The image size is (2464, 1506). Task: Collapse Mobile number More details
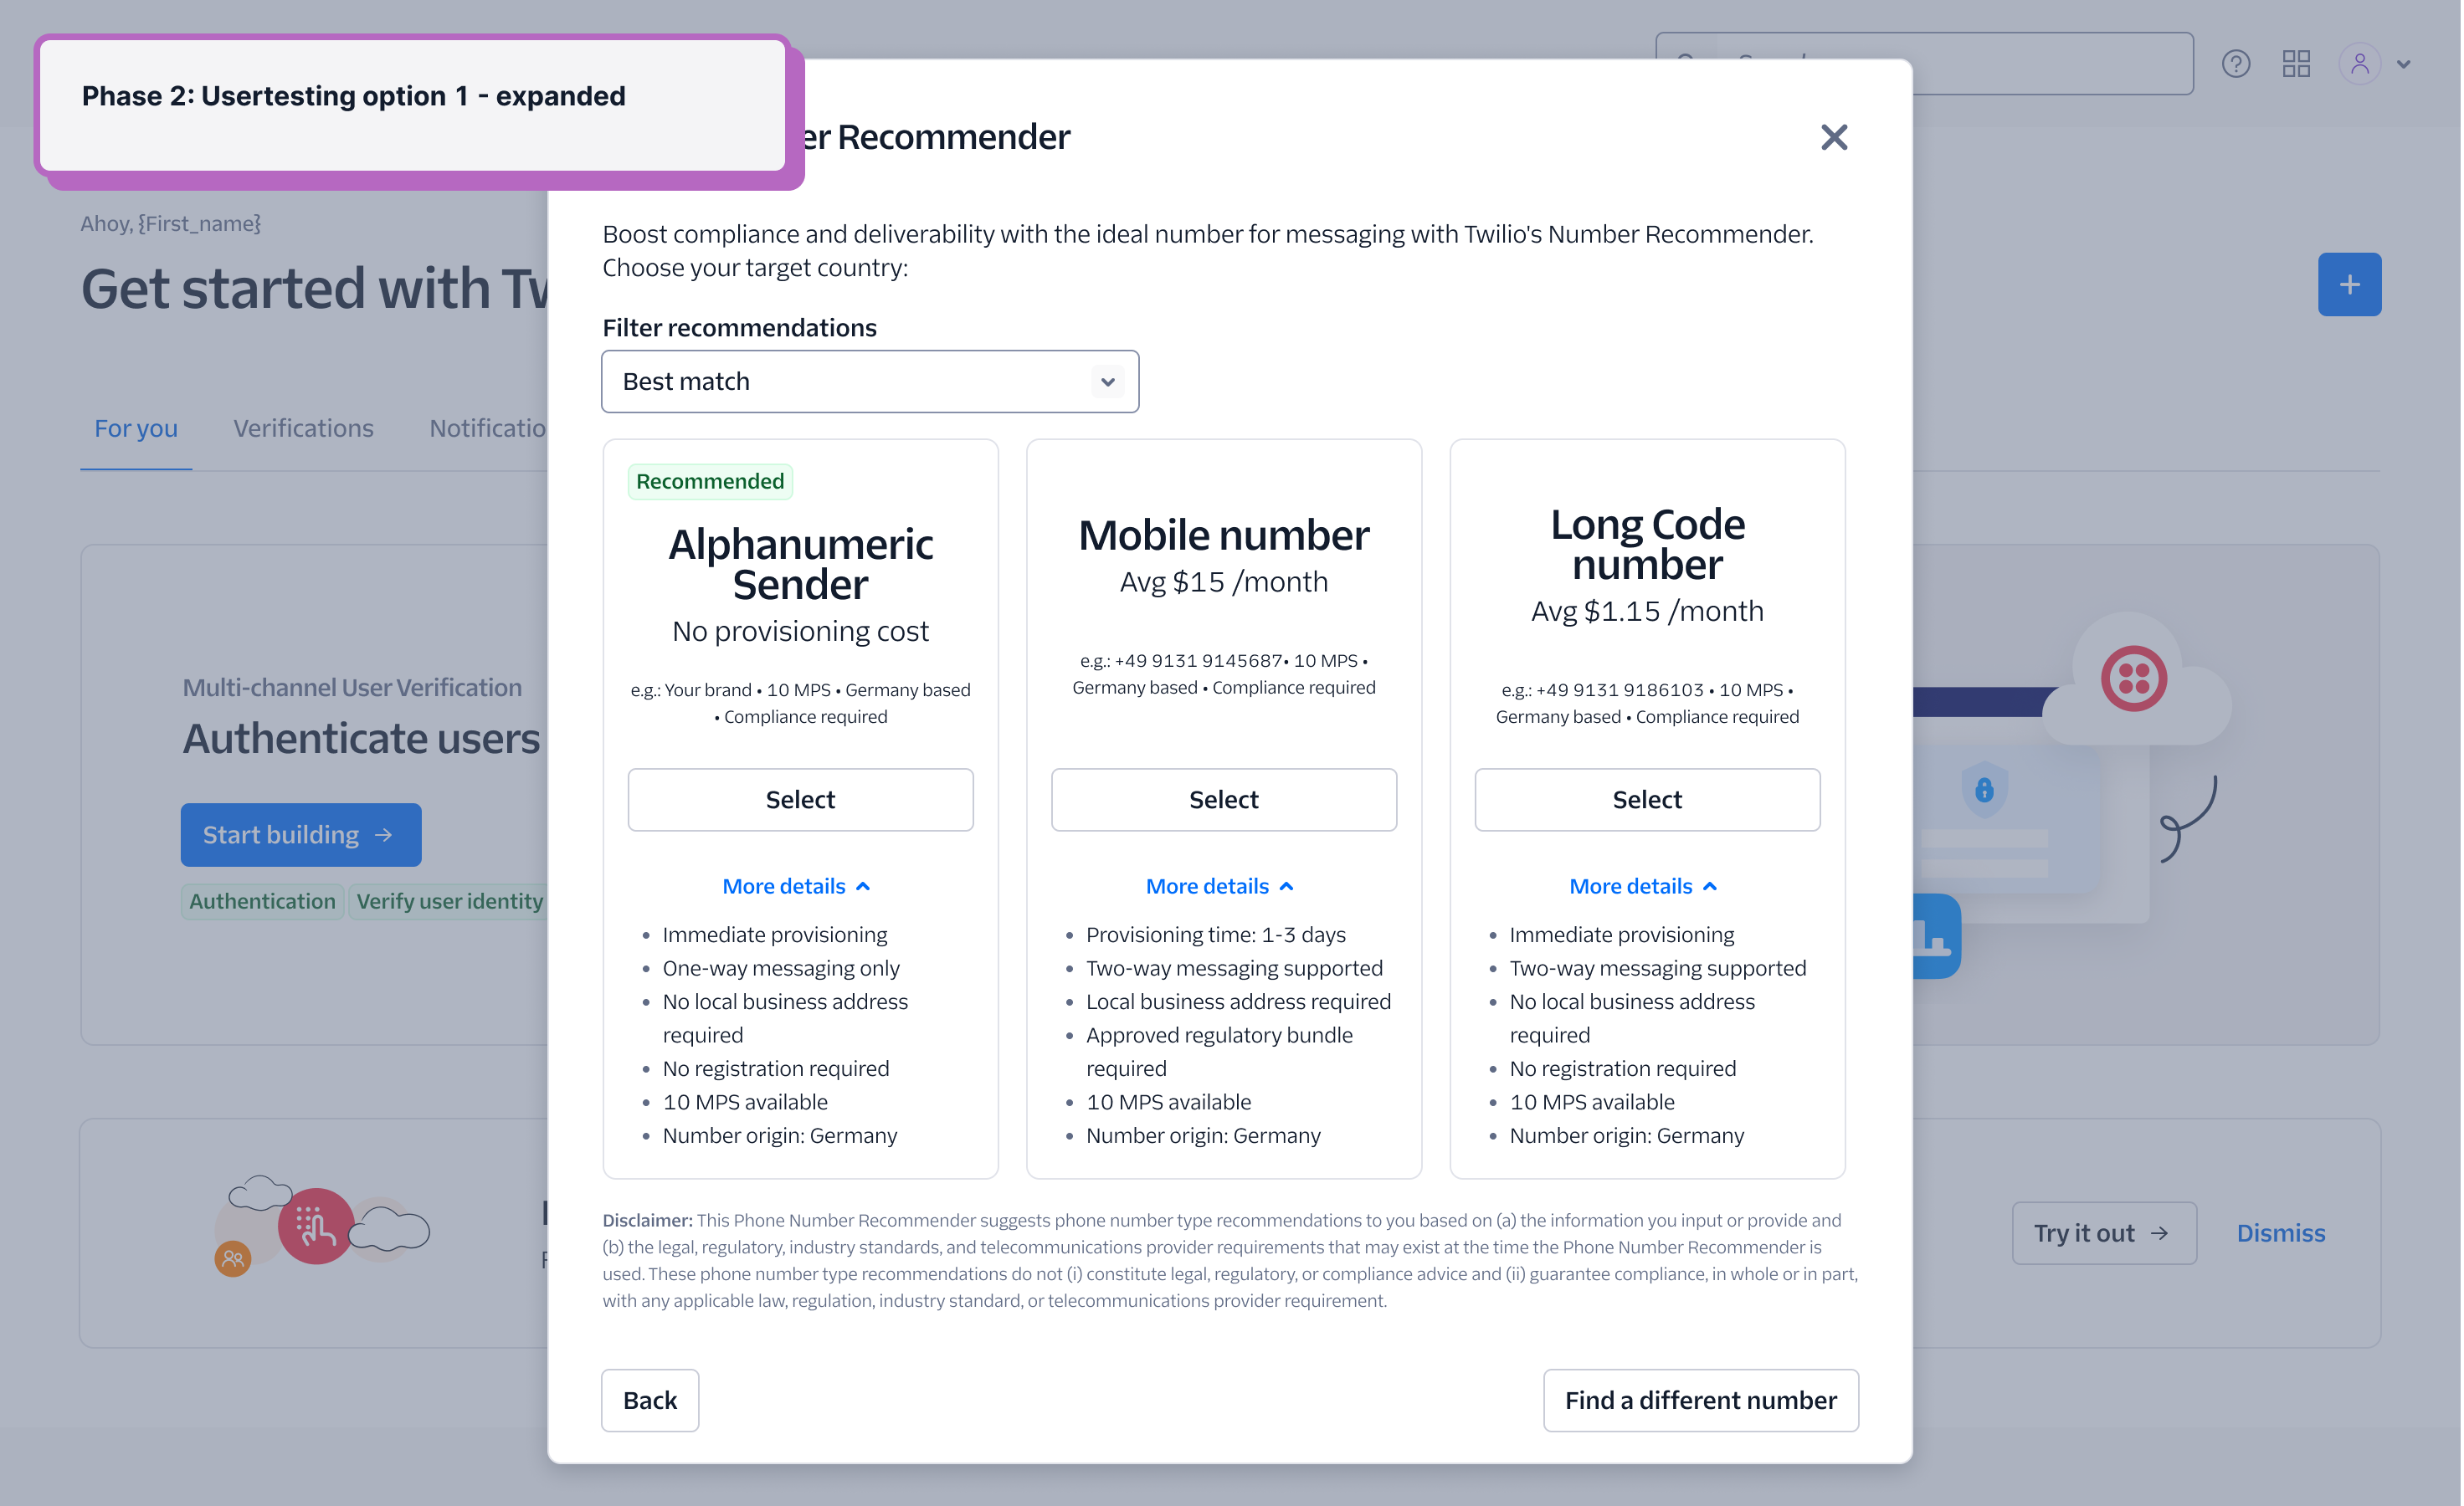1220,886
